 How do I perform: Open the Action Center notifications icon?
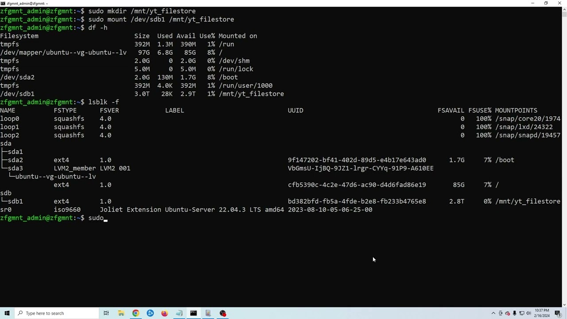coord(558,313)
